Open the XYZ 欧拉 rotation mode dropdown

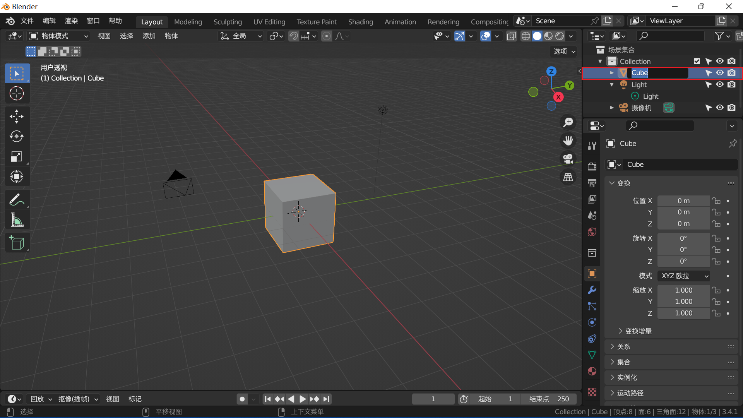coord(684,276)
